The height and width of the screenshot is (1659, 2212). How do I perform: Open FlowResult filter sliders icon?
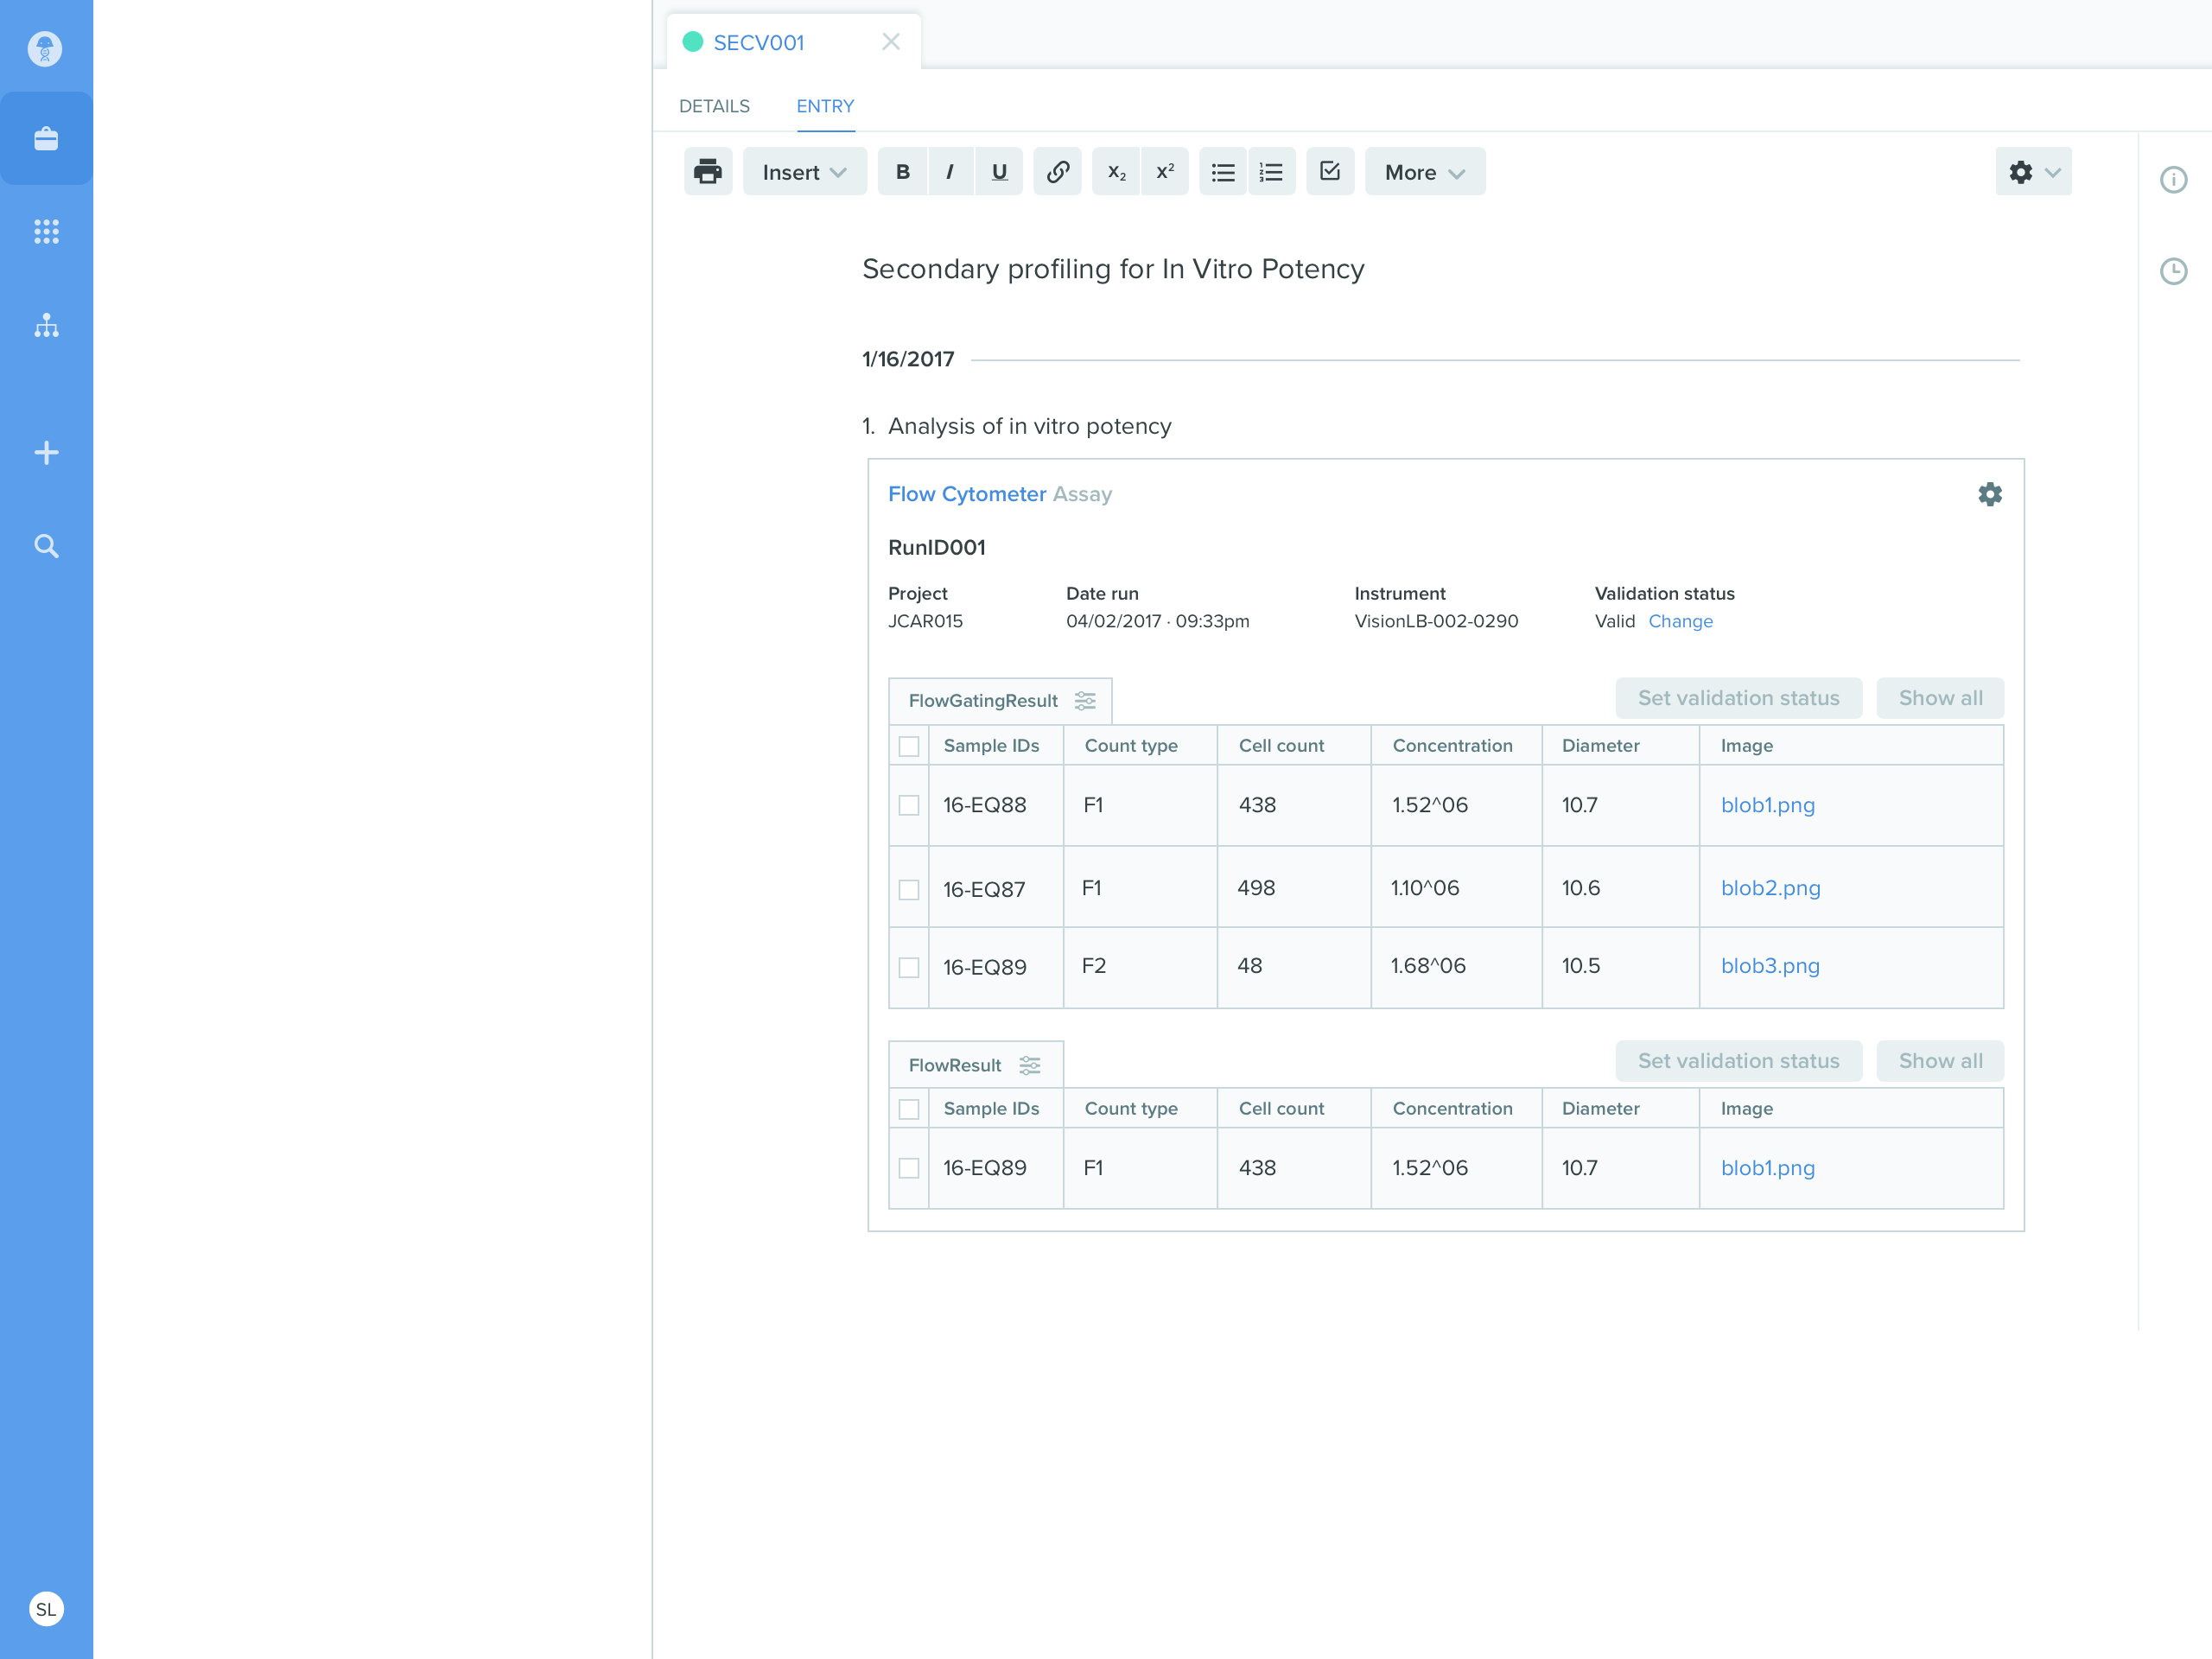1030,1065
